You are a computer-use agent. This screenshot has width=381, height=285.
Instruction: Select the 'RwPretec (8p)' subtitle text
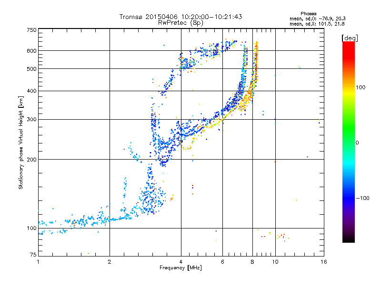180,23
